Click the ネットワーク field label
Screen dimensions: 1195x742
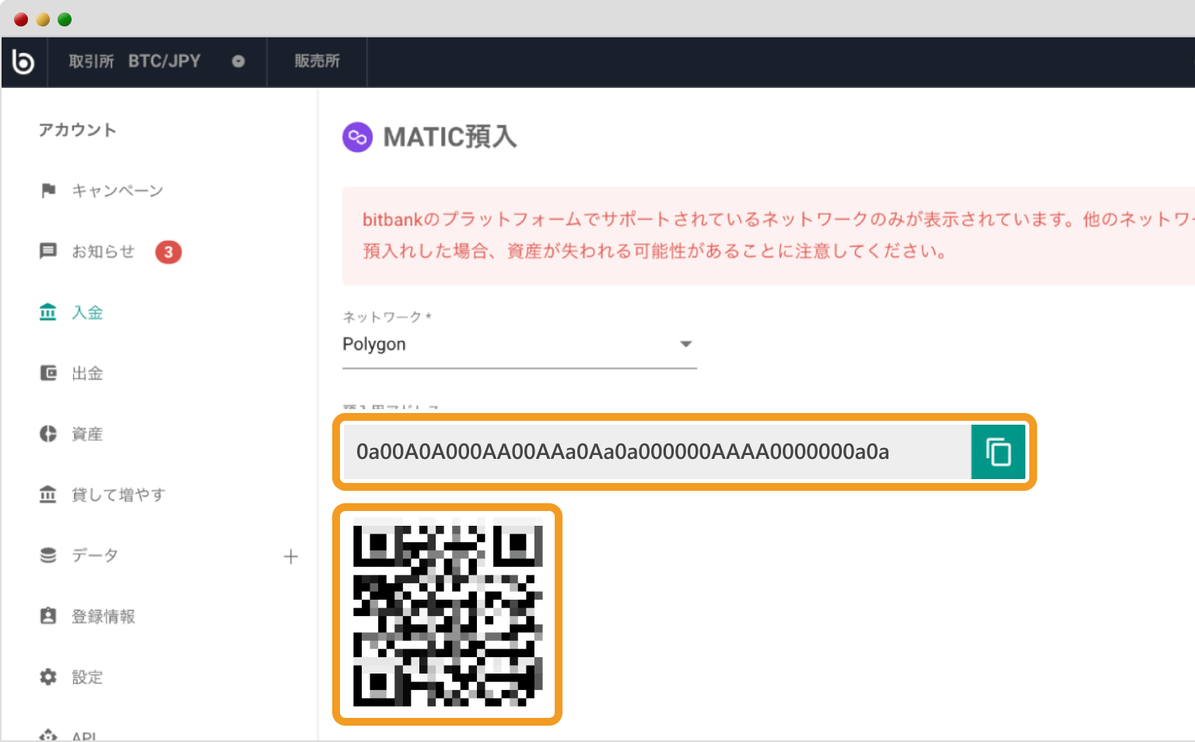tap(387, 317)
